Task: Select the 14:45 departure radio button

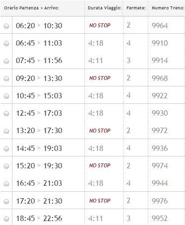Action: 6,149
